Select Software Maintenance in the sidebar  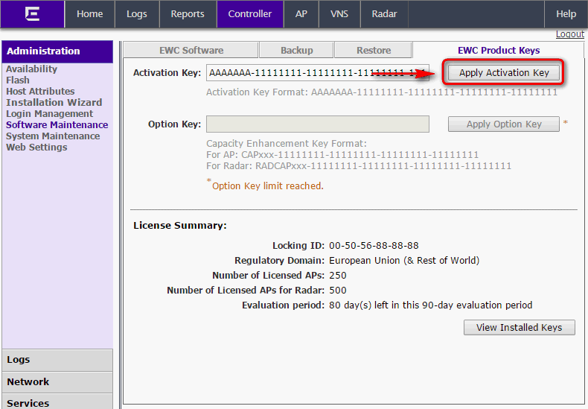pos(57,125)
